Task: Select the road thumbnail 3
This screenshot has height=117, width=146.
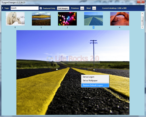Action: (93, 19)
